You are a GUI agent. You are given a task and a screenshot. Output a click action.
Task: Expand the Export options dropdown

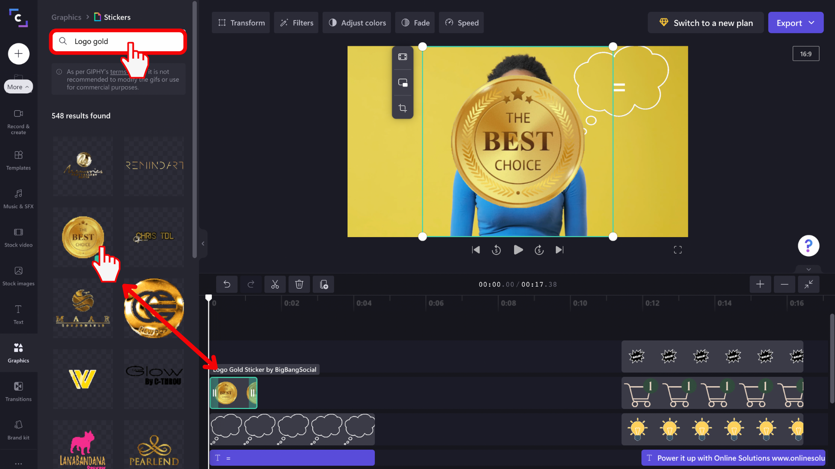(812, 23)
